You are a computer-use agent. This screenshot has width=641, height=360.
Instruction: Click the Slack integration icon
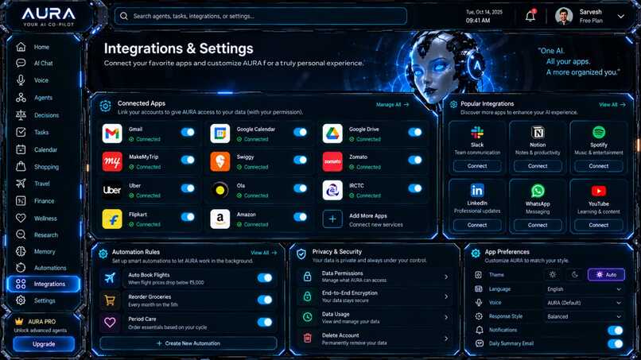[x=477, y=133]
